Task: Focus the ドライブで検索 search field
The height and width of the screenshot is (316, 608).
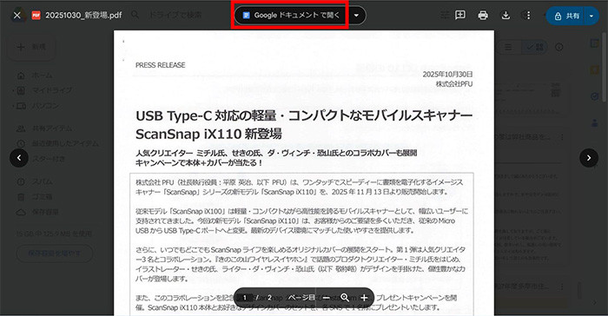Action: tap(175, 15)
